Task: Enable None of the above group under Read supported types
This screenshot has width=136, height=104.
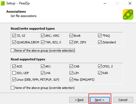Action: [x=12, y=88]
